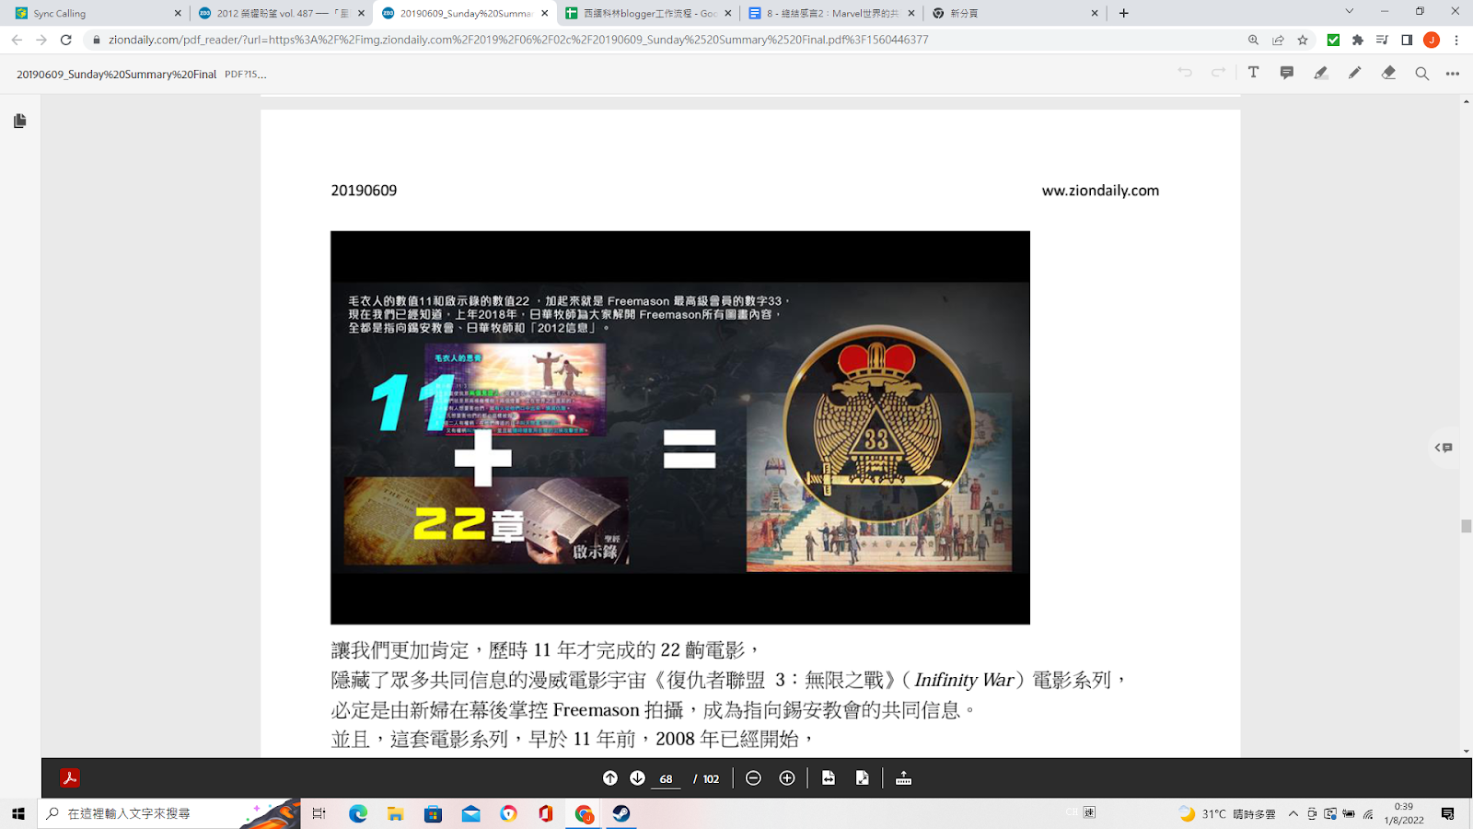This screenshot has height=829, width=1473.
Task: Open the Windows Start menu
Action: pyautogui.click(x=18, y=813)
